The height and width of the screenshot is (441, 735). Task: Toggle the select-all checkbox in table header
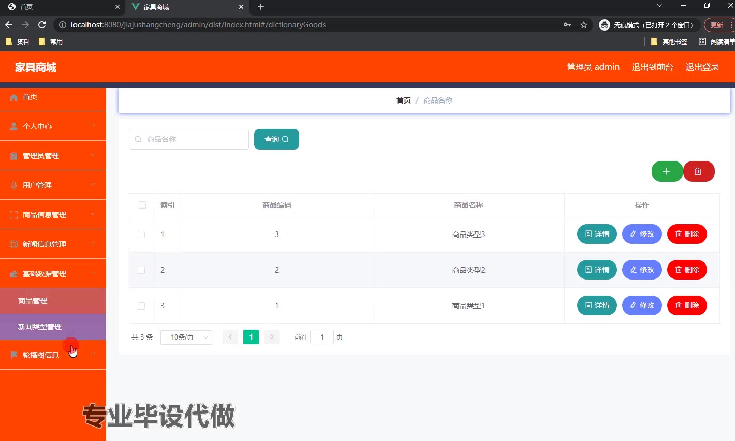142,205
